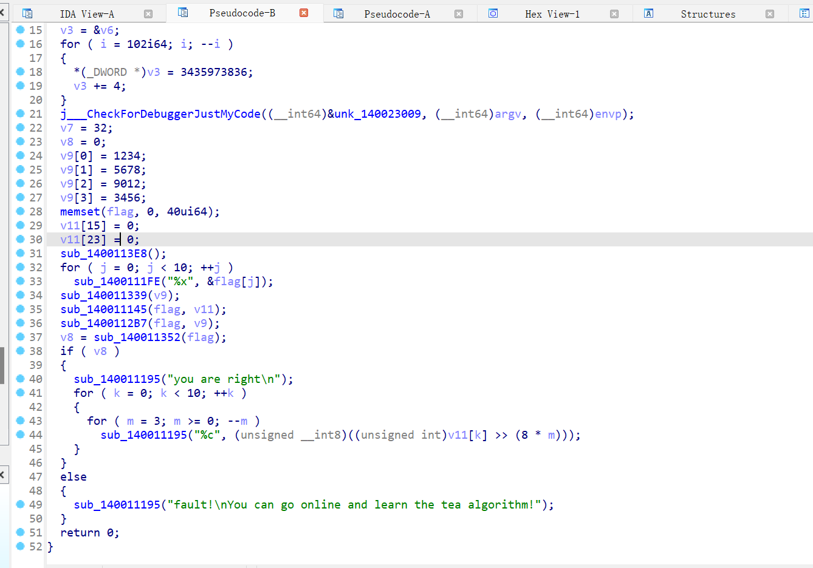Toggle breakpoint dot on line 40
The image size is (813, 568).
[20, 379]
